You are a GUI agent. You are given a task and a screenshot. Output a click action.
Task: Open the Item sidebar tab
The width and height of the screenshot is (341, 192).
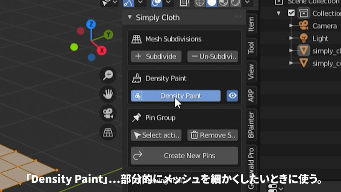[x=251, y=24]
